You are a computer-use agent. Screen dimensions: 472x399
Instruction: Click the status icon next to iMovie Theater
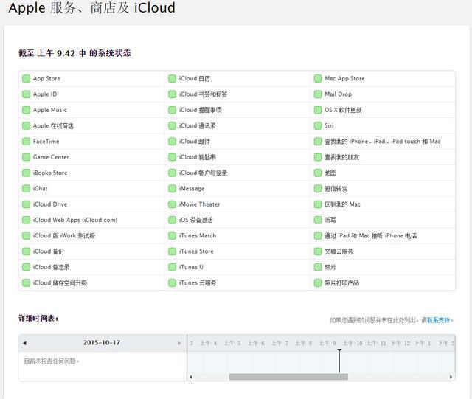[172, 204]
